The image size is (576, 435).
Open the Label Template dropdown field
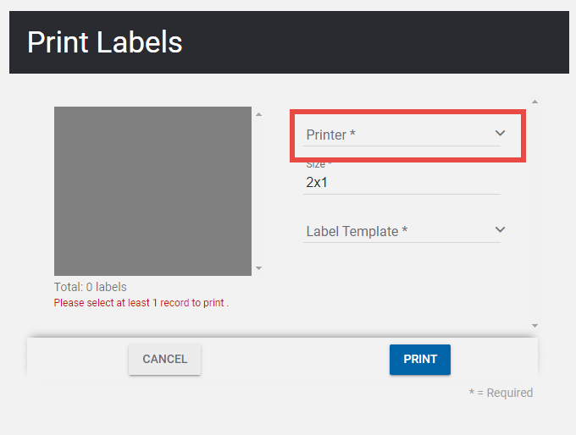point(401,231)
